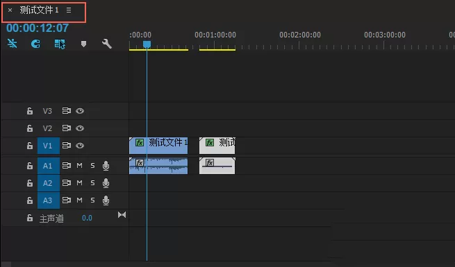
Task: Click fx badge on white A1 audio clip
Action: (x=210, y=163)
